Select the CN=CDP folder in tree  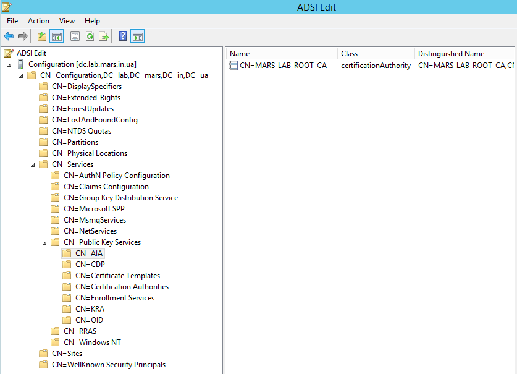(x=90, y=265)
